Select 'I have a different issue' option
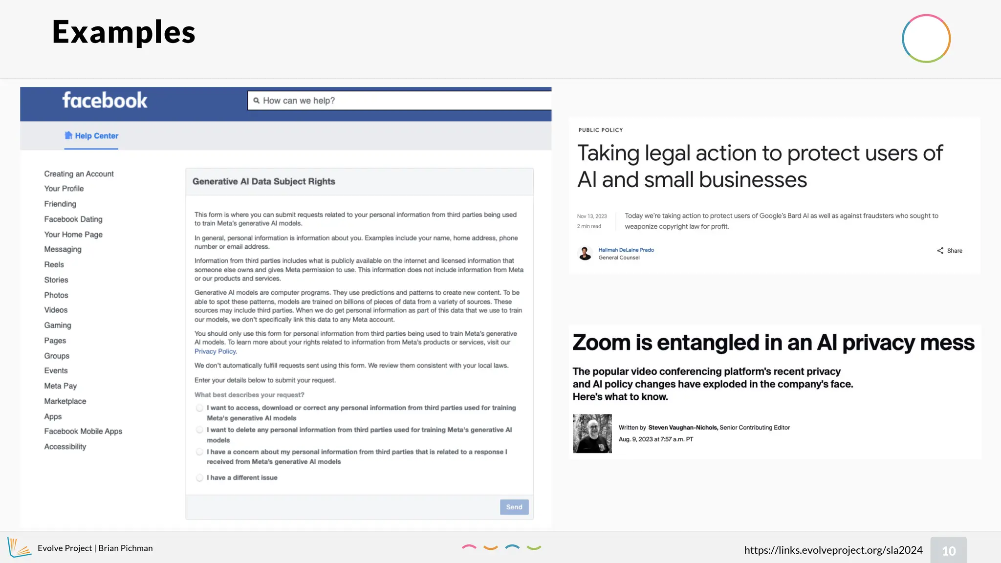1001x563 pixels. 199,478
